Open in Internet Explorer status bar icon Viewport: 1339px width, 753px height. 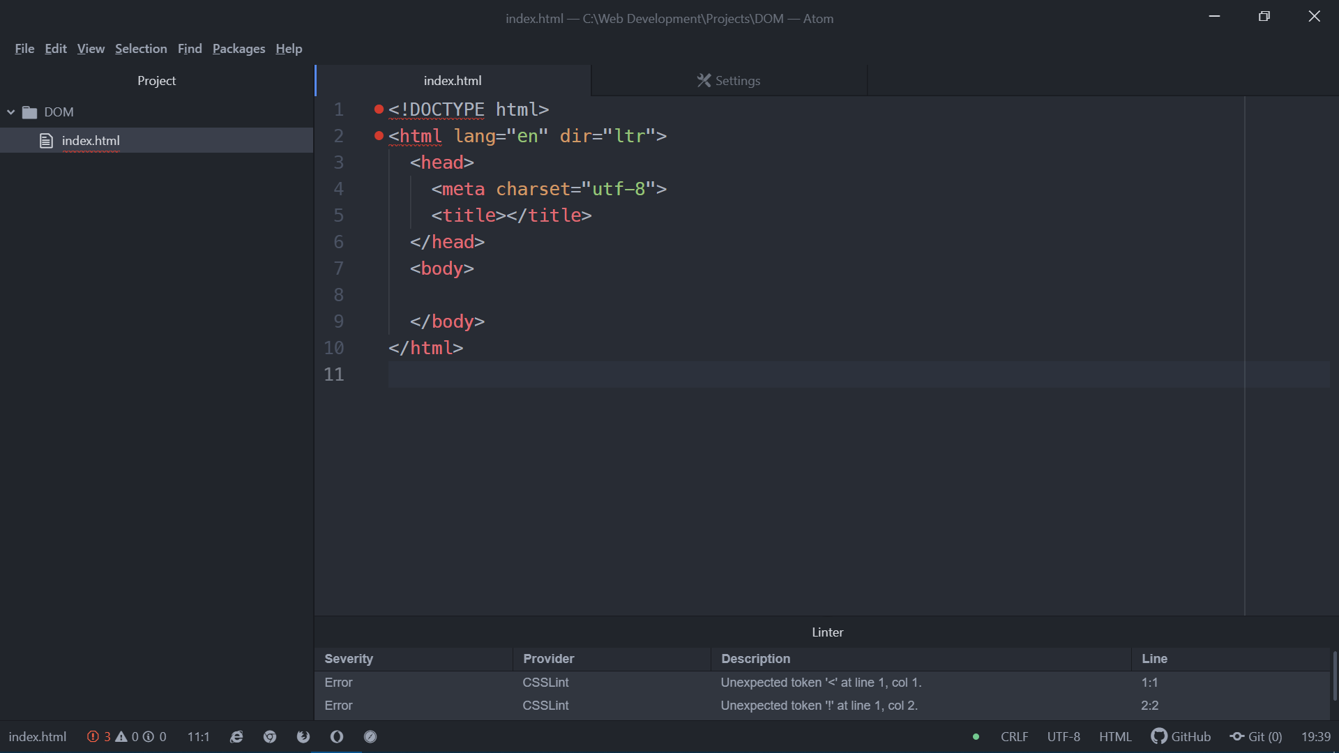[x=236, y=737]
